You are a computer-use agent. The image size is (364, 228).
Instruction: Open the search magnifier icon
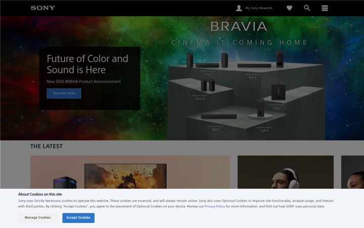click(x=307, y=8)
